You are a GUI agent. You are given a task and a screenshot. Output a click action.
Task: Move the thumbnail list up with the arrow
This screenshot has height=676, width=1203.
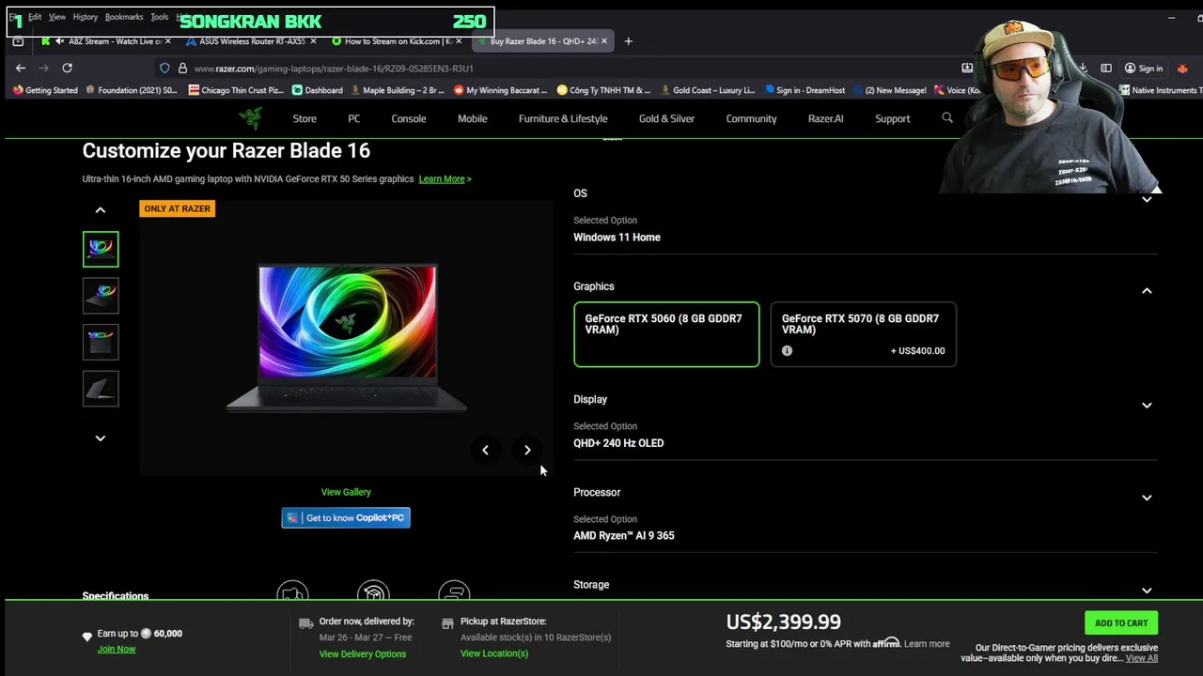[x=101, y=210]
